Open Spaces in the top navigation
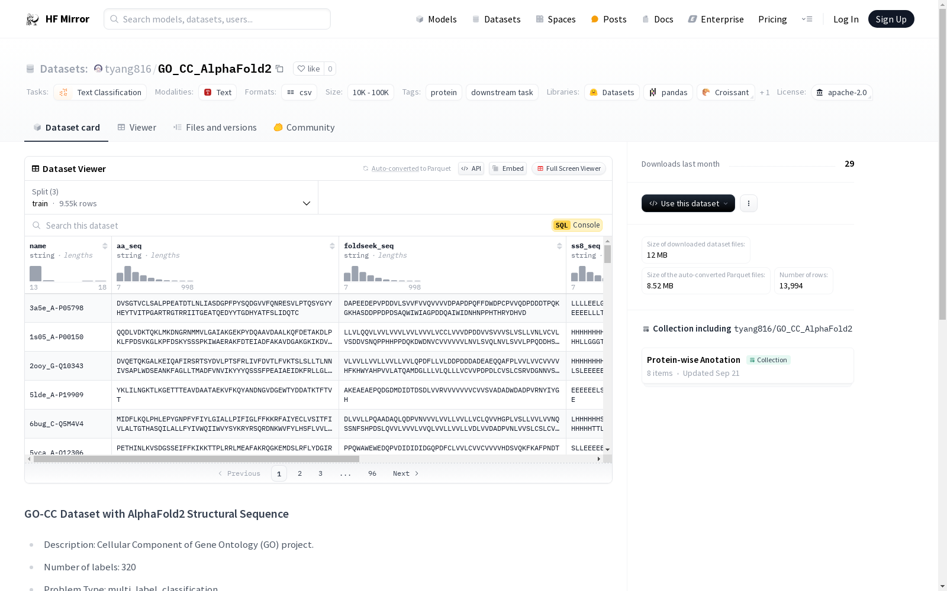The width and height of the screenshot is (947, 591). (556, 19)
